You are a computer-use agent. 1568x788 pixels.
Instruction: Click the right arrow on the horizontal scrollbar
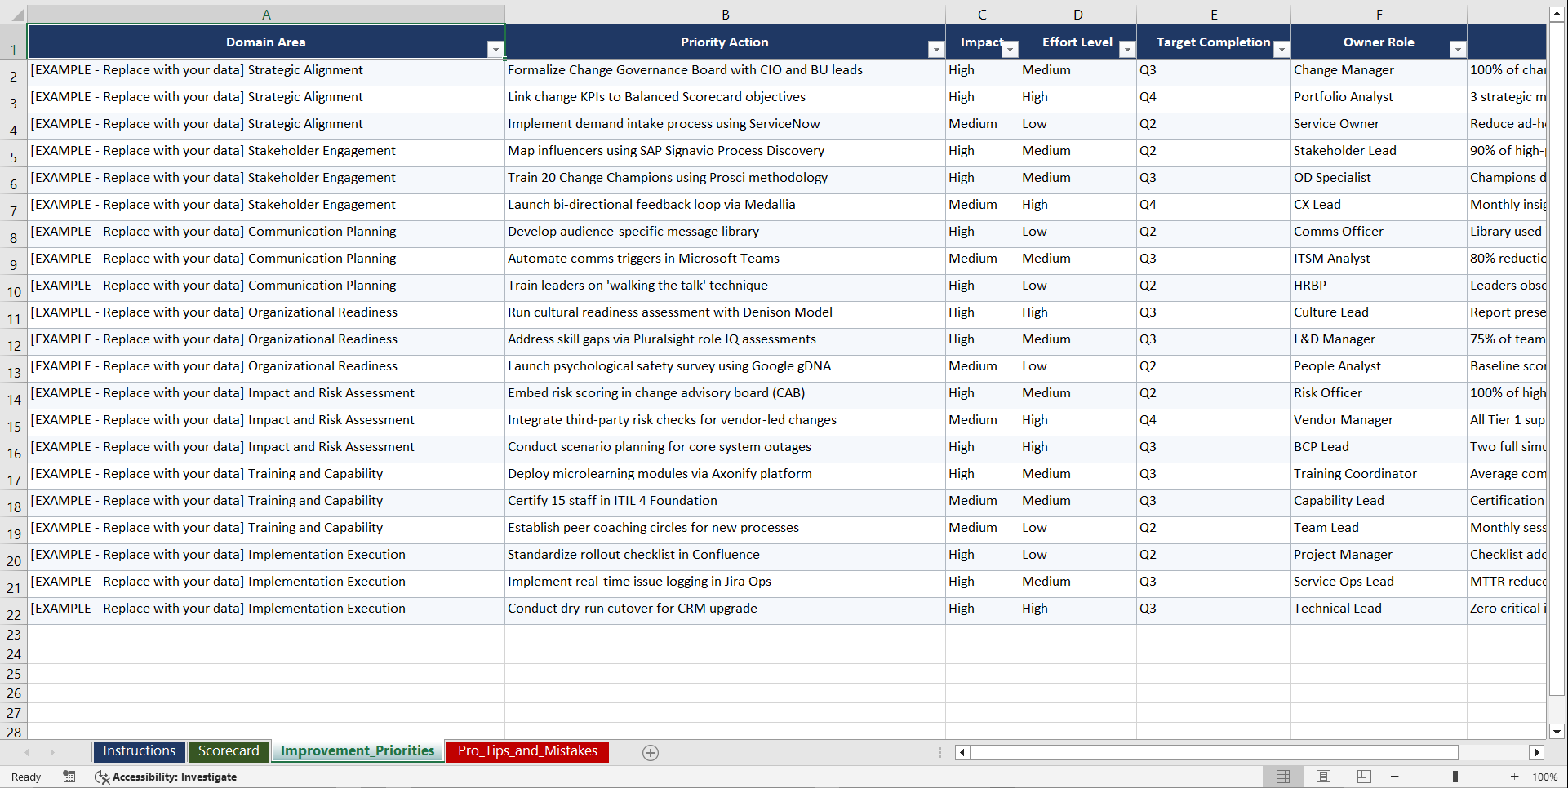(x=1538, y=752)
